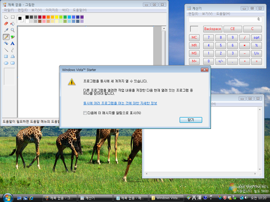Click the 1/x button in Calculator
Image resolution: width=270 pixels, height=202 pixels.
click(x=256, y=53)
